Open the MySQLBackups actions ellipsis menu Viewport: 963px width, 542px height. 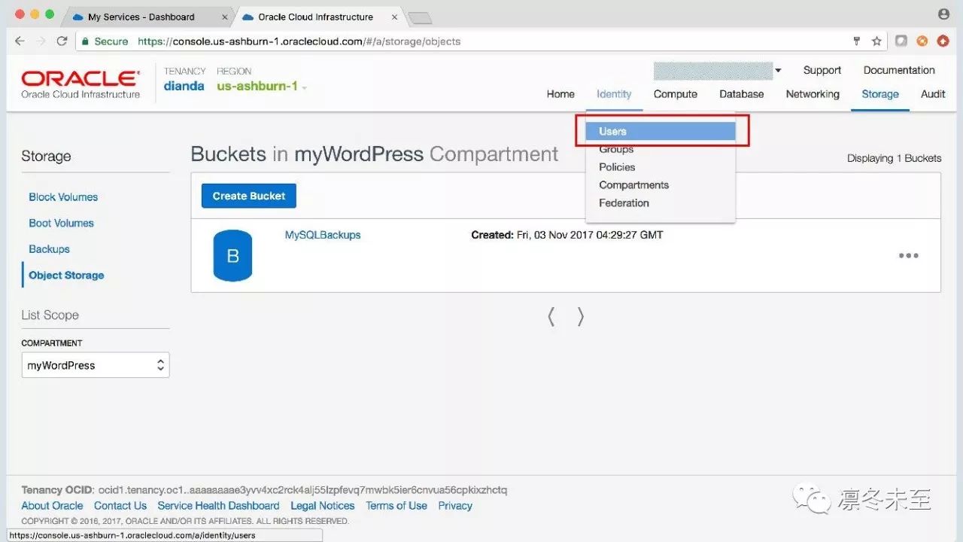pyautogui.click(x=909, y=255)
